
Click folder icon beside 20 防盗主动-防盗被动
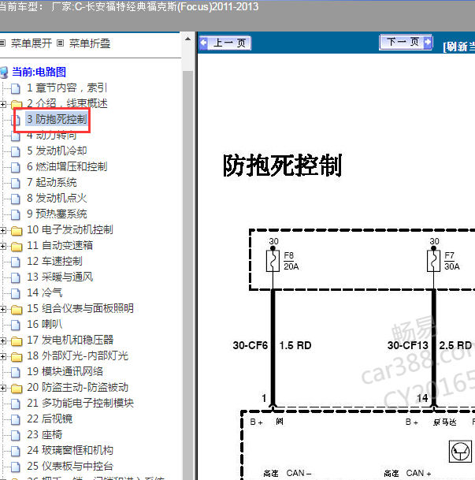coord(17,389)
